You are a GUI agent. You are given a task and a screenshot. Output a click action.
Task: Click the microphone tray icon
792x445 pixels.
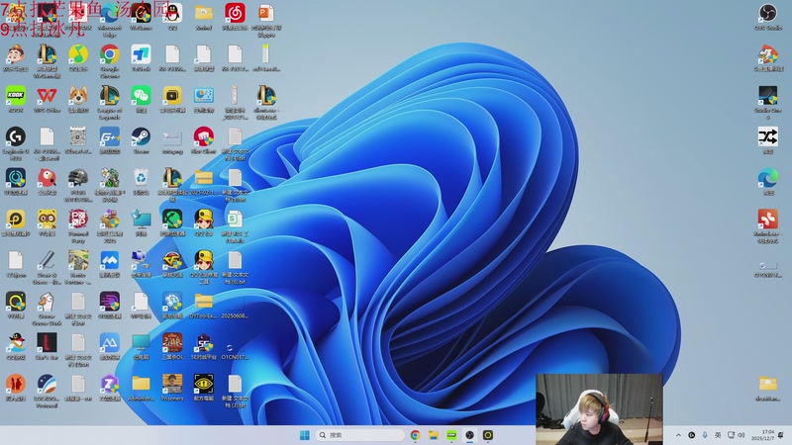[x=705, y=435]
